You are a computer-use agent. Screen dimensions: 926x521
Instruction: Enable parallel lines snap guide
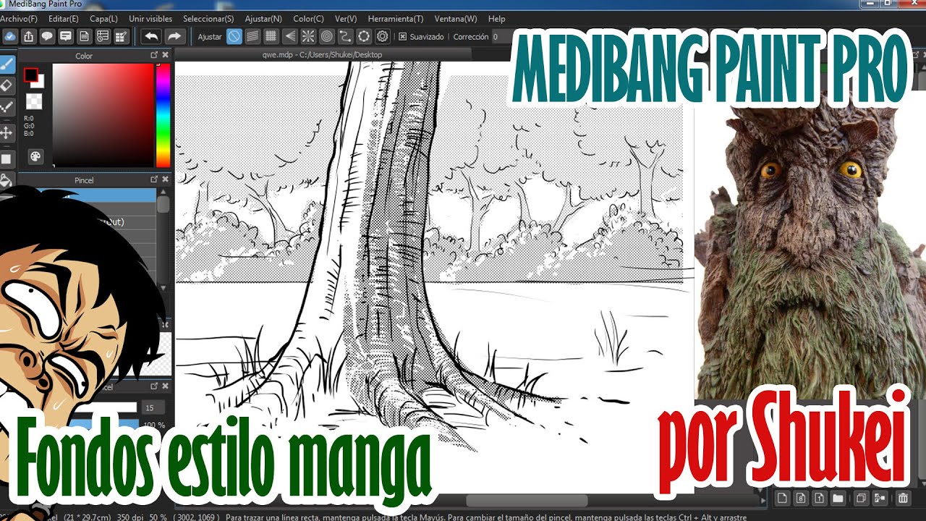tap(252, 36)
